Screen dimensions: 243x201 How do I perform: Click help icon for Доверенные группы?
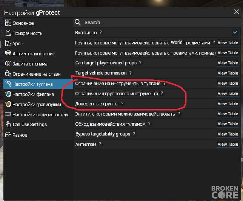tap(122, 103)
